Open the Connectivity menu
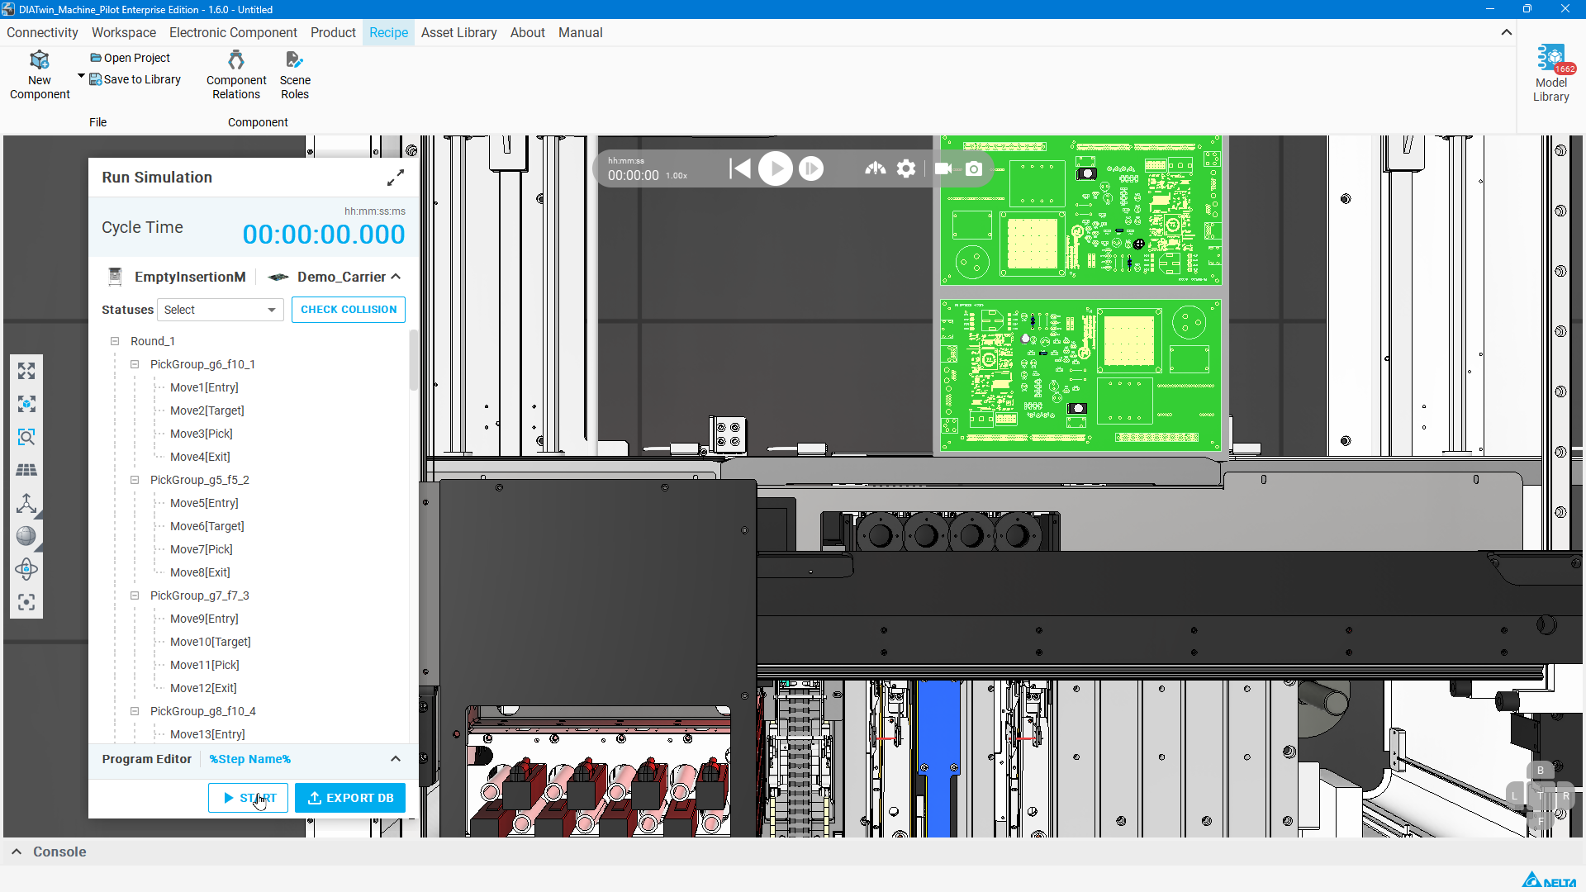Image resolution: width=1586 pixels, height=892 pixels. tap(42, 32)
